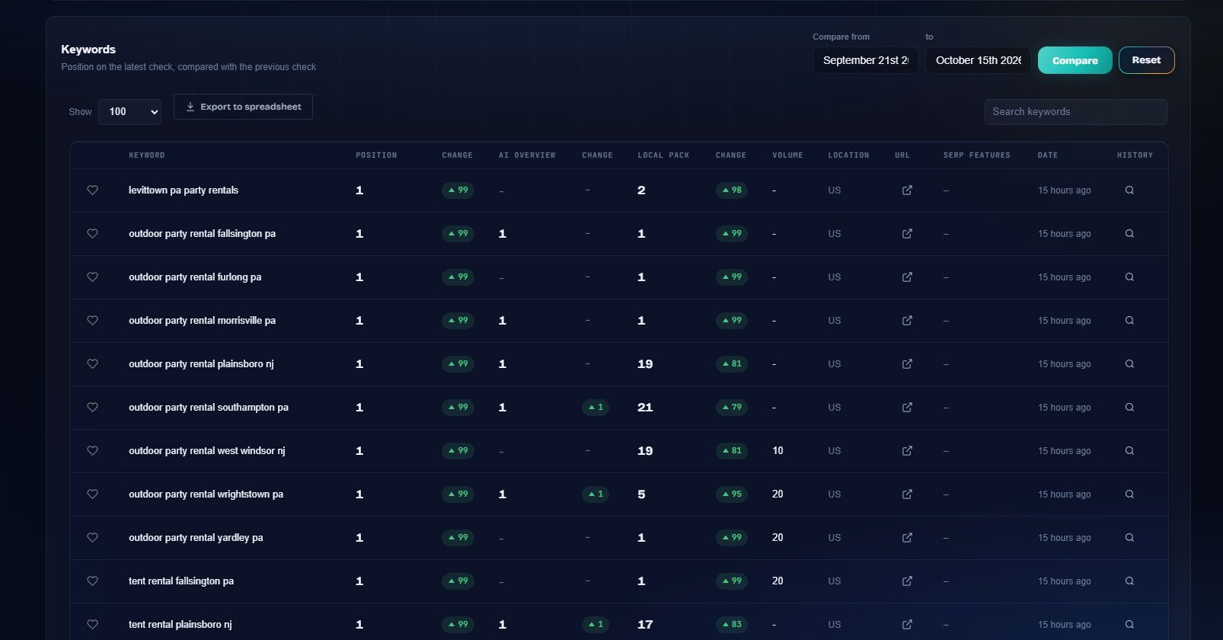Reset the date comparison
Screen dimensions: 1223x640
coord(1146,60)
